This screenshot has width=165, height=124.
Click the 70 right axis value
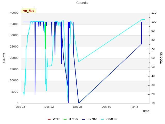pyautogui.click(x=153, y=49)
